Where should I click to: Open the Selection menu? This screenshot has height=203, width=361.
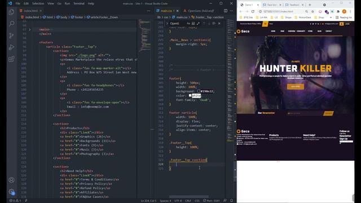click(x=38, y=3)
